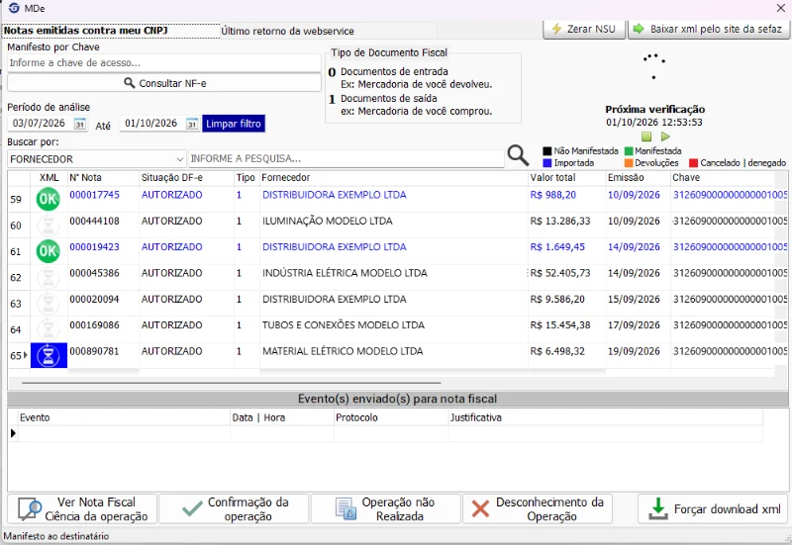
Task: Select the blue hourglass icon in row 65
Action: click(49, 355)
